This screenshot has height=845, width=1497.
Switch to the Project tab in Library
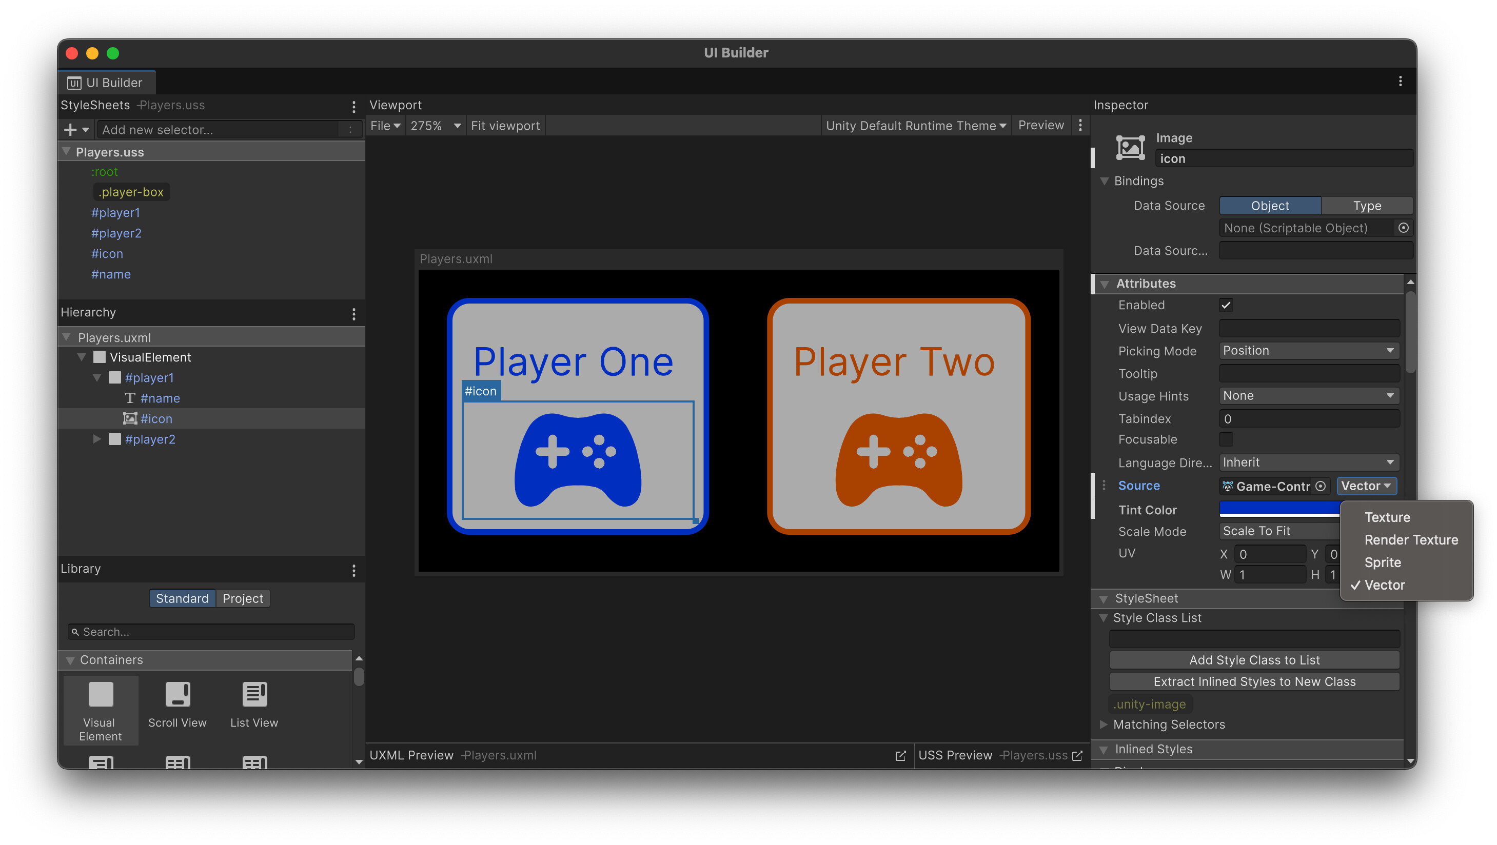point(242,598)
